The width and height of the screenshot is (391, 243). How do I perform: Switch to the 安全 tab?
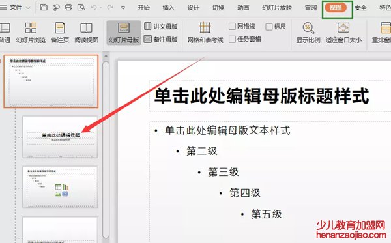(x=360, y=8)
